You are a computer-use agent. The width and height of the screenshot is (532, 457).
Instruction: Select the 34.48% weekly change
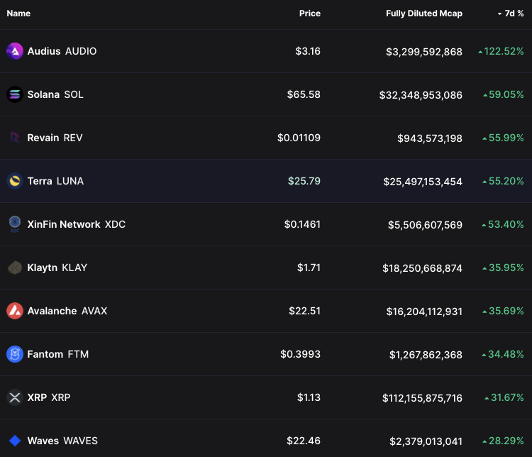(x=503, y=354)
